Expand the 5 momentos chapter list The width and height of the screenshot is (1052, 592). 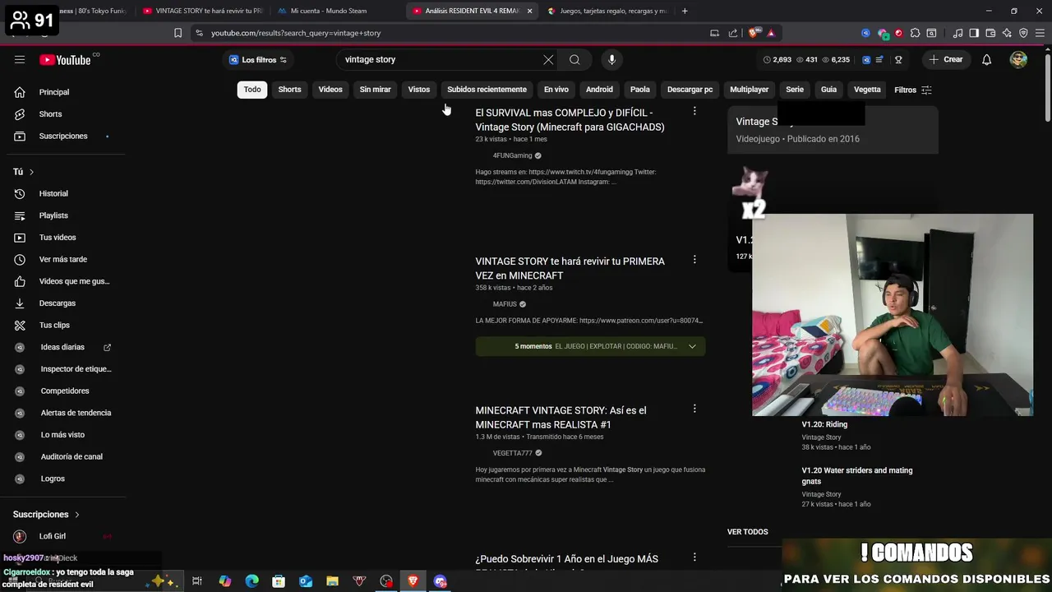point(590,346)
